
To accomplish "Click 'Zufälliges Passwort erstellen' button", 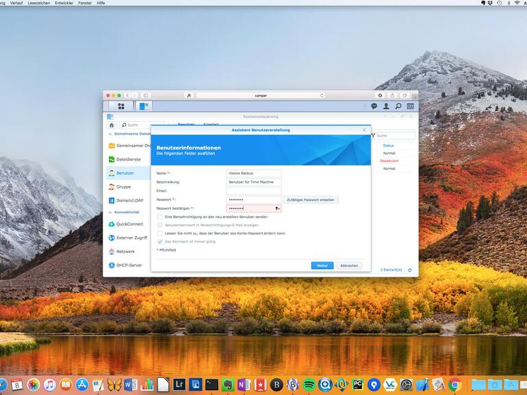I will 310,200.
